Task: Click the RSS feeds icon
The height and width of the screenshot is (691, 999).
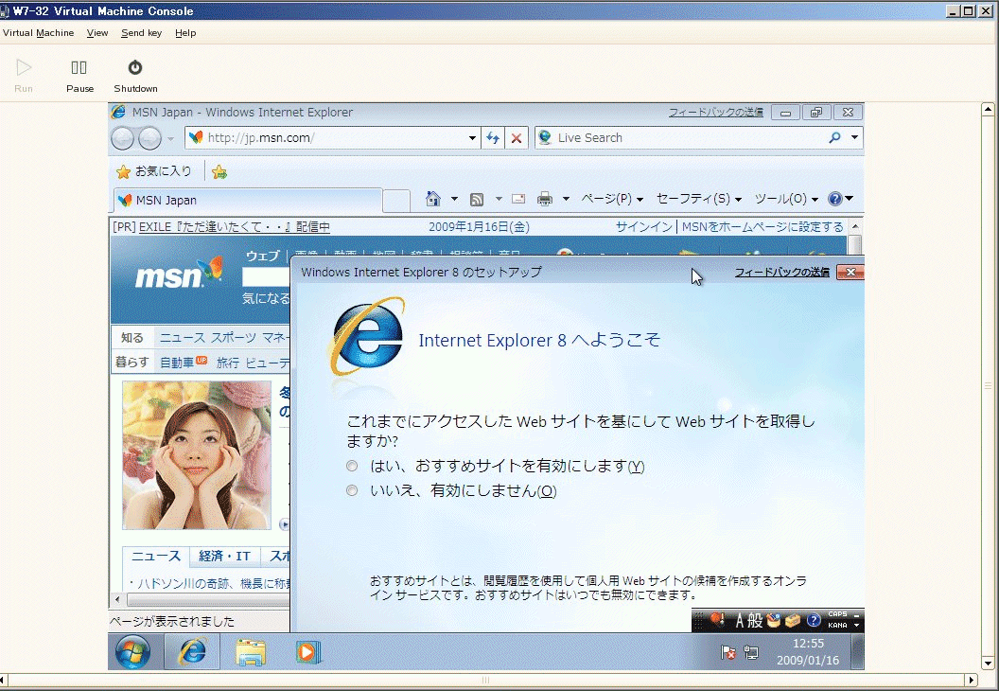Action: [x=477, y=200]
